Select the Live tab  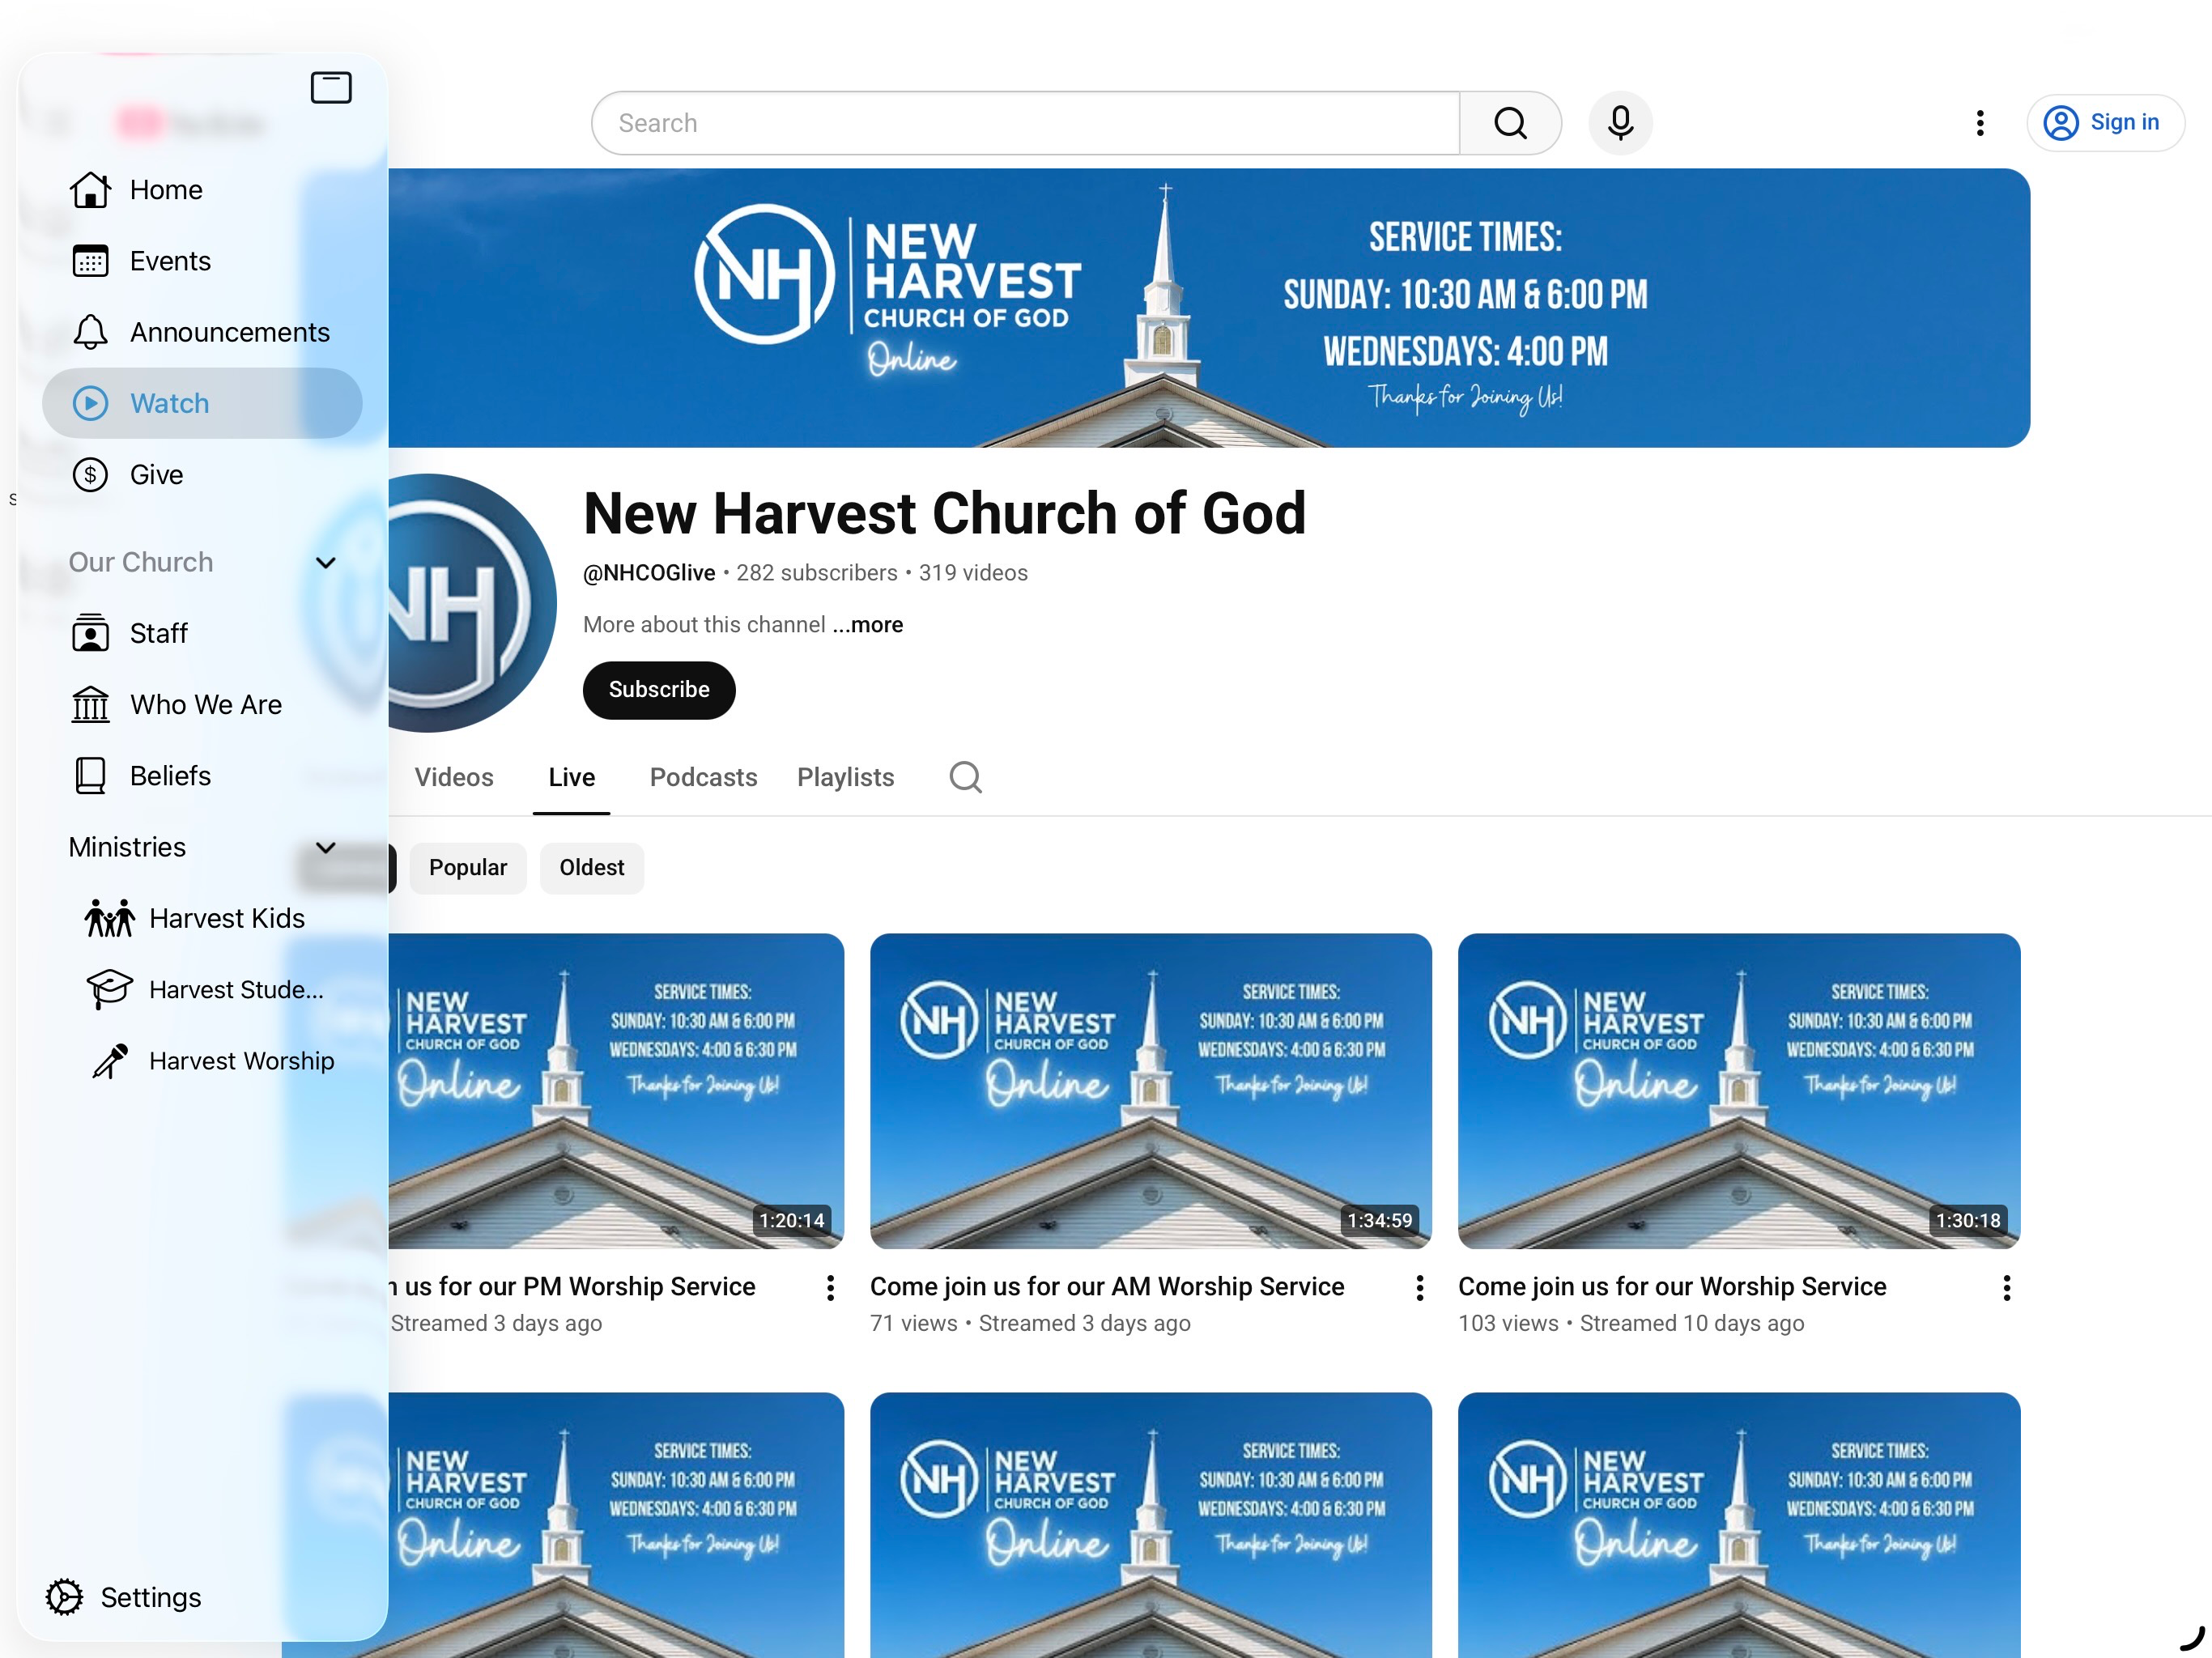571,777
